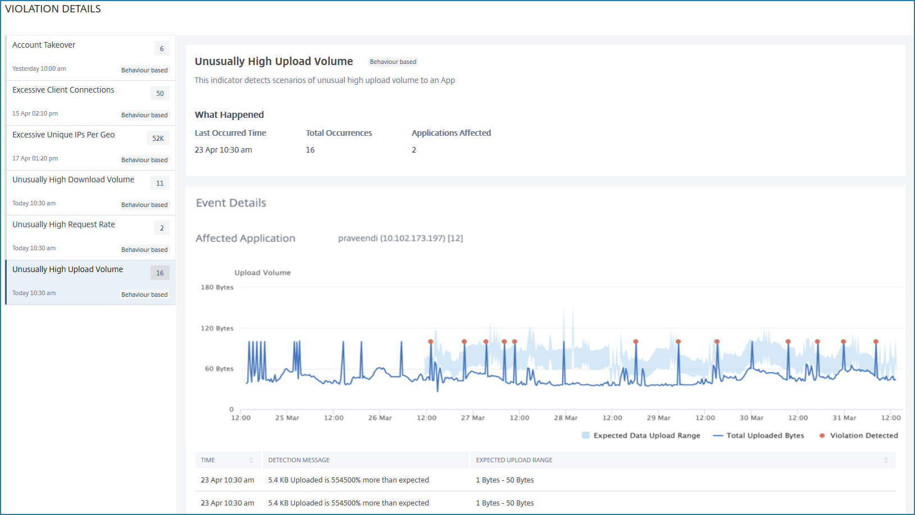Select Unusually High Upload Volume entry
Viewport: 915px width, 515px height.
coord(90,283)
